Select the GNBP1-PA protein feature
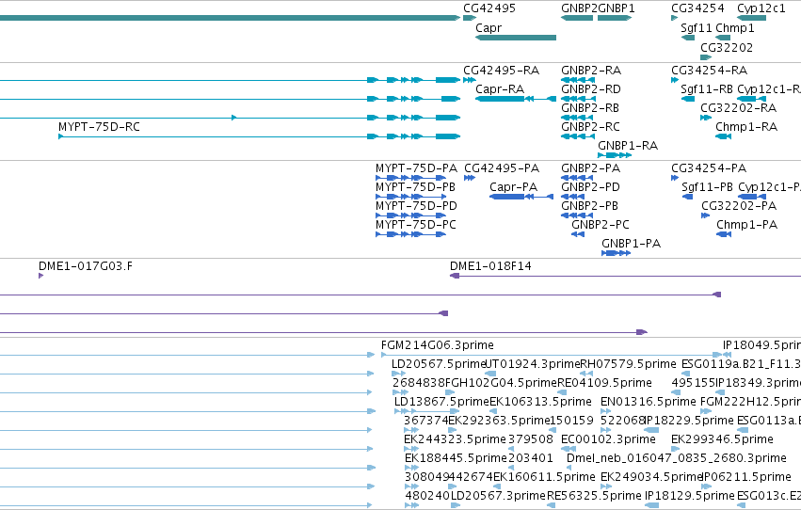Screen dimensions: 801x510 tap(617, 253)
